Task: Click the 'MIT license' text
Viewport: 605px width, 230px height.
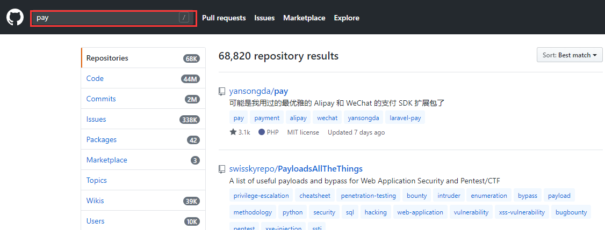Action: click(x=303, y=132)
